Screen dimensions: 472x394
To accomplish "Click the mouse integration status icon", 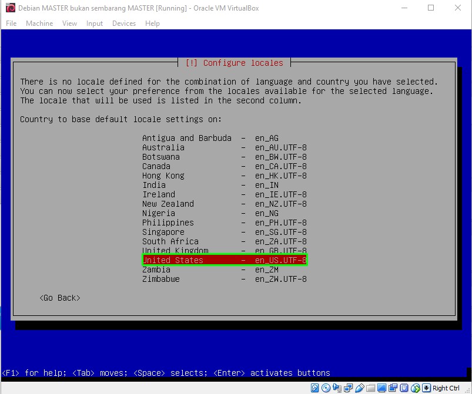I will click(x=415, y=388).
